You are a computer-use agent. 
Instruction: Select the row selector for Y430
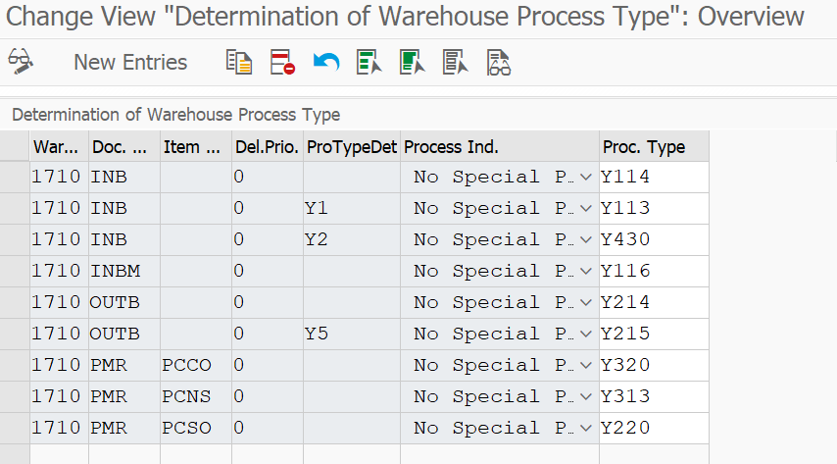pos(15,239)
